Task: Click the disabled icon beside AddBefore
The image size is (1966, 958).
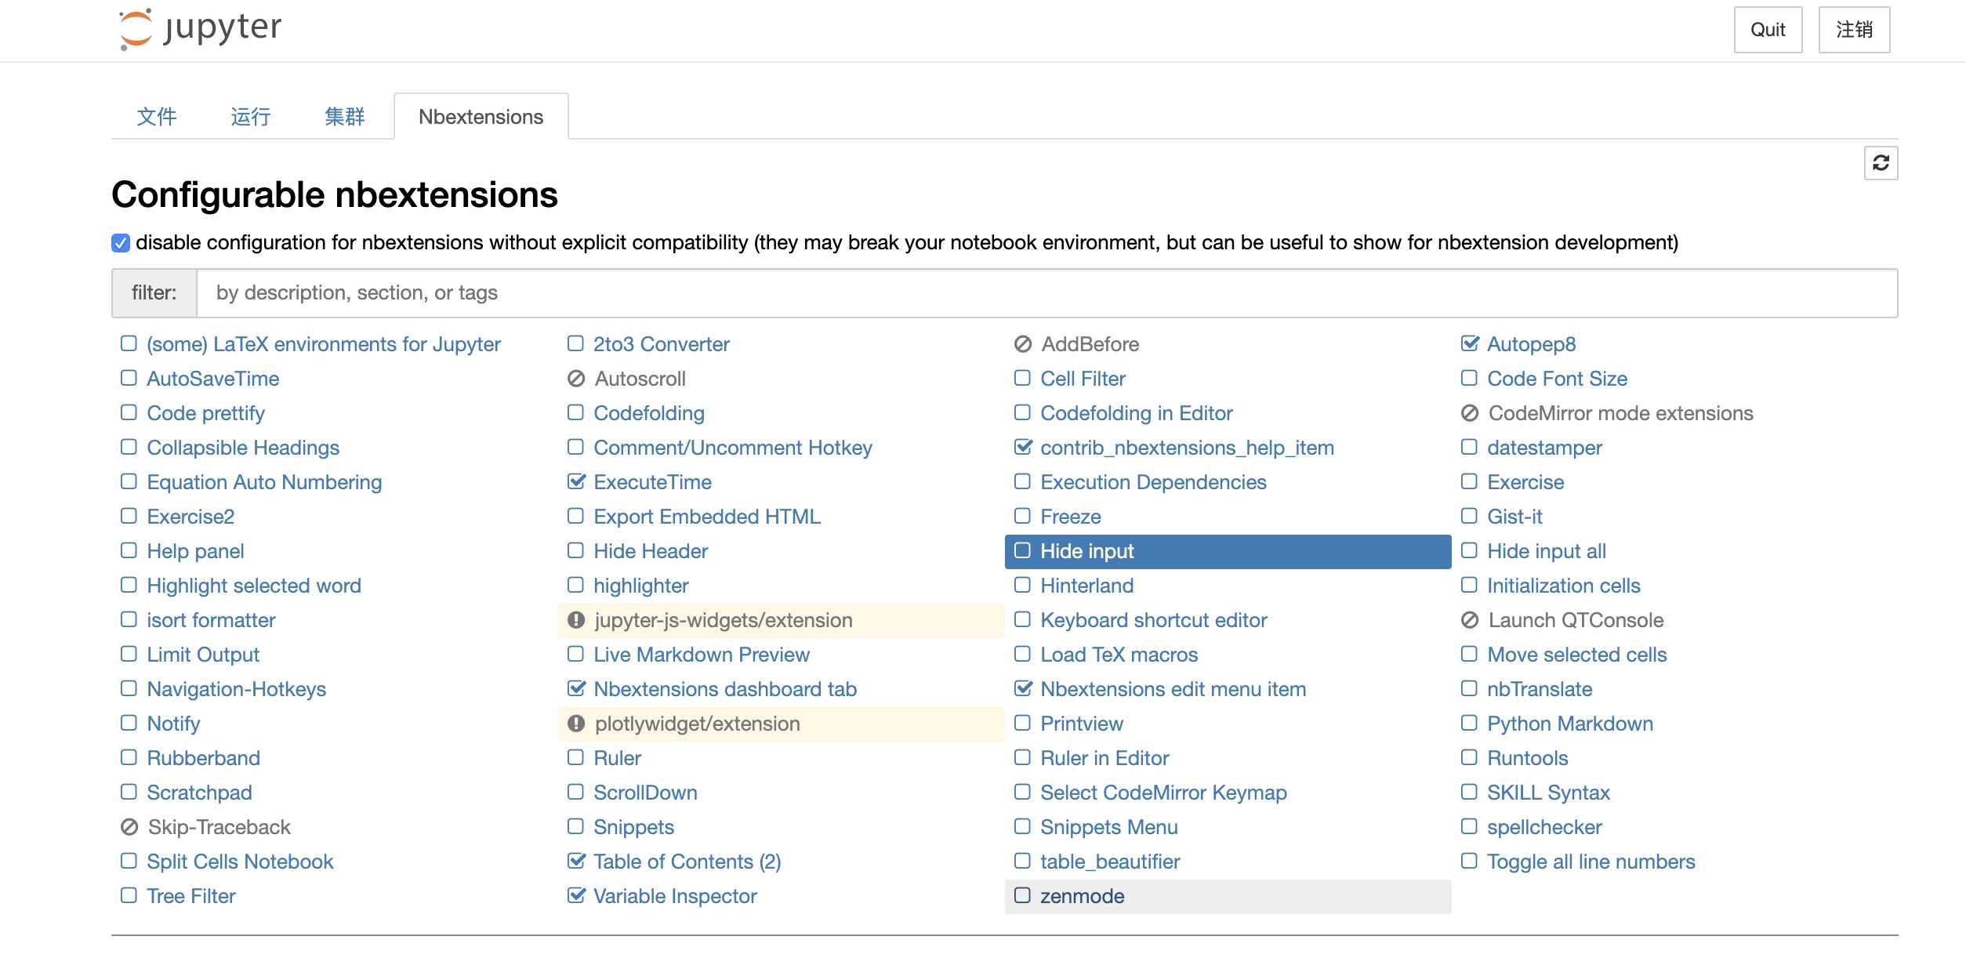Action: (1022, 344)
